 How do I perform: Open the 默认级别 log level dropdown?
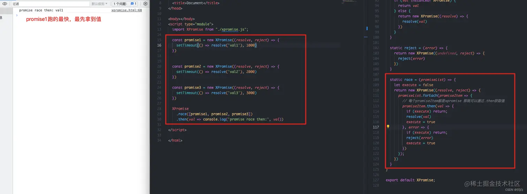(100, 4)
